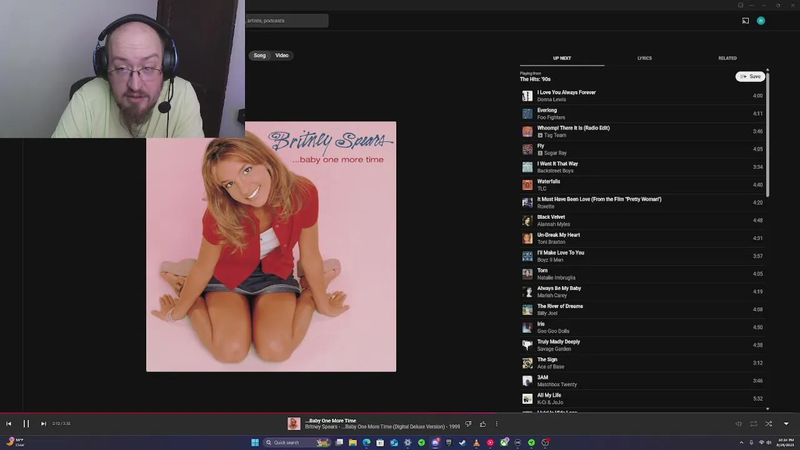Toggle shuffle mode
Viewport: 800px width, 450px height.
pyautogui.click(x=769, y=424)
